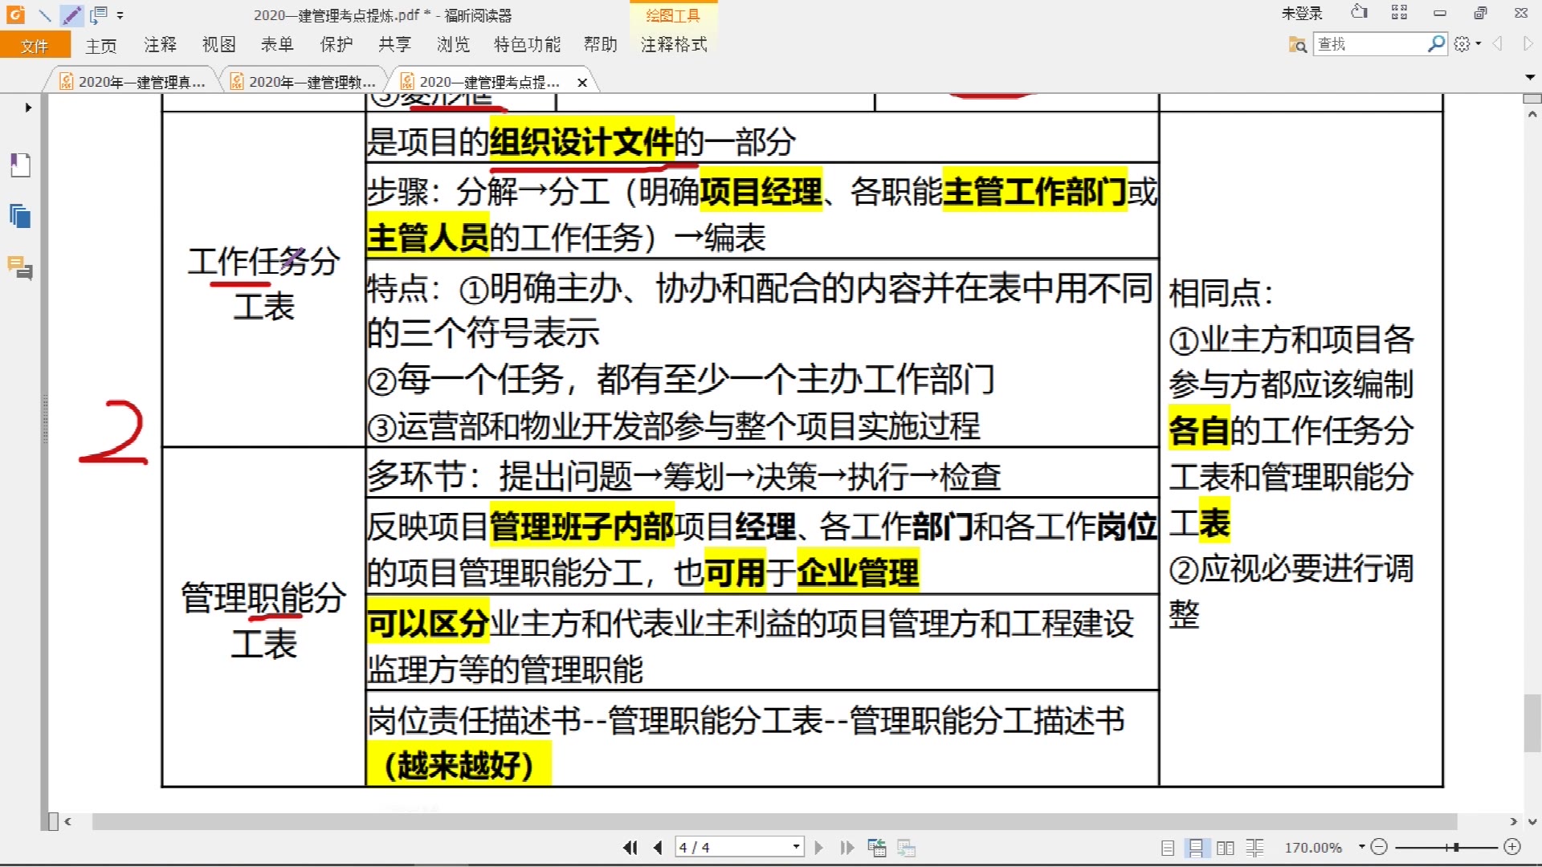Switch to 2020年一建管理教… document tab

point(303,82)
